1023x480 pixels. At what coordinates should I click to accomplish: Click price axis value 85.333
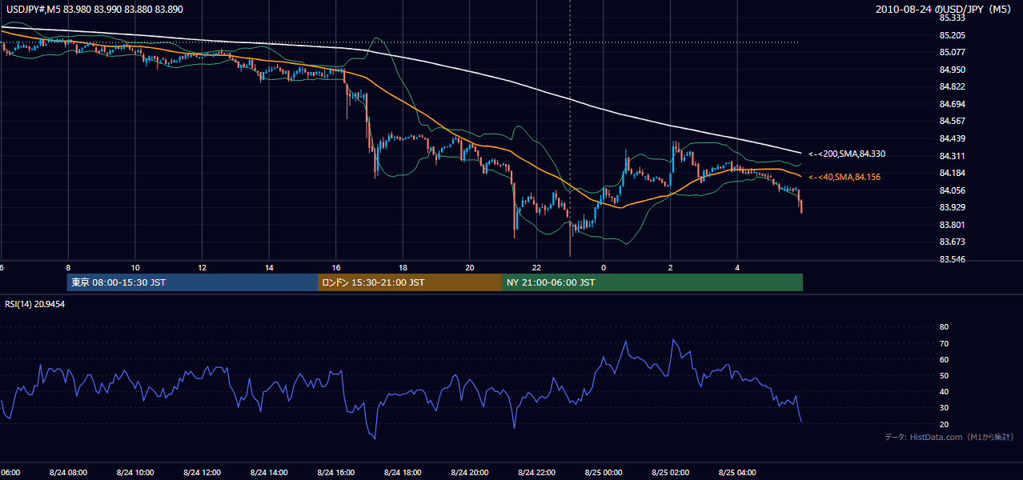point(952,18)
